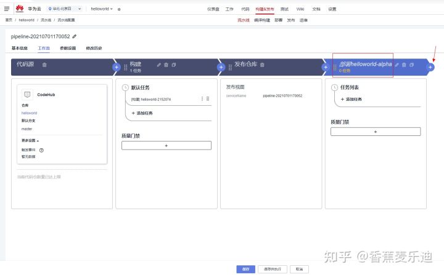Screen dimensions: 444x275
Task: Switch to the 参数设置 tab
Action: point(68,48)
